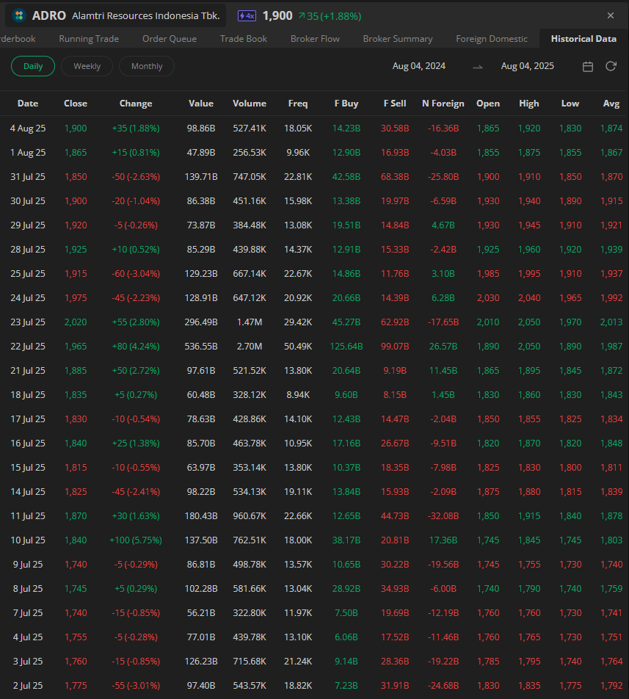Open the Broker Flow tab
Screen dimensions: 629x699
(315, 39)
